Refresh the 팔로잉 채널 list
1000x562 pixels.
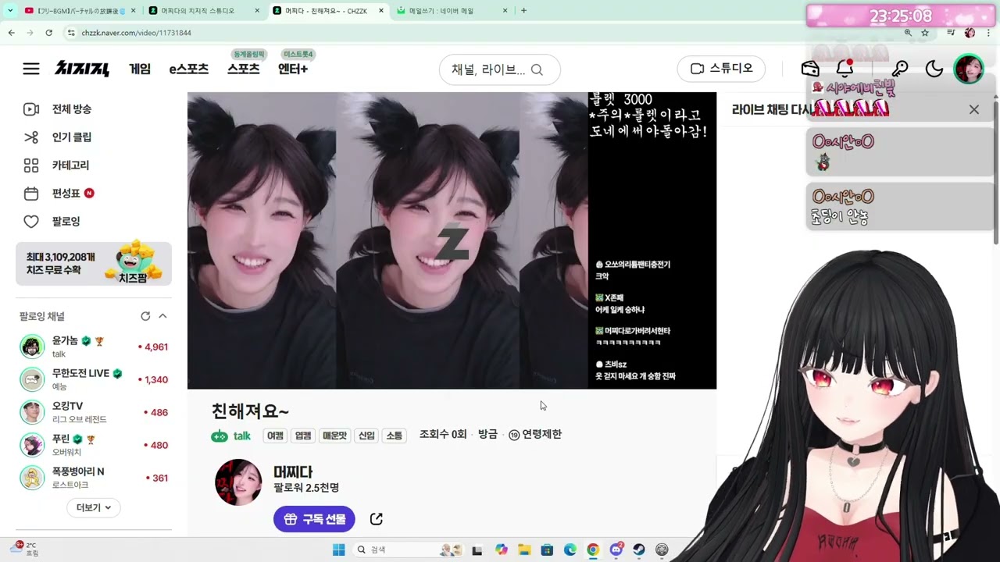(x=145, y=316)
